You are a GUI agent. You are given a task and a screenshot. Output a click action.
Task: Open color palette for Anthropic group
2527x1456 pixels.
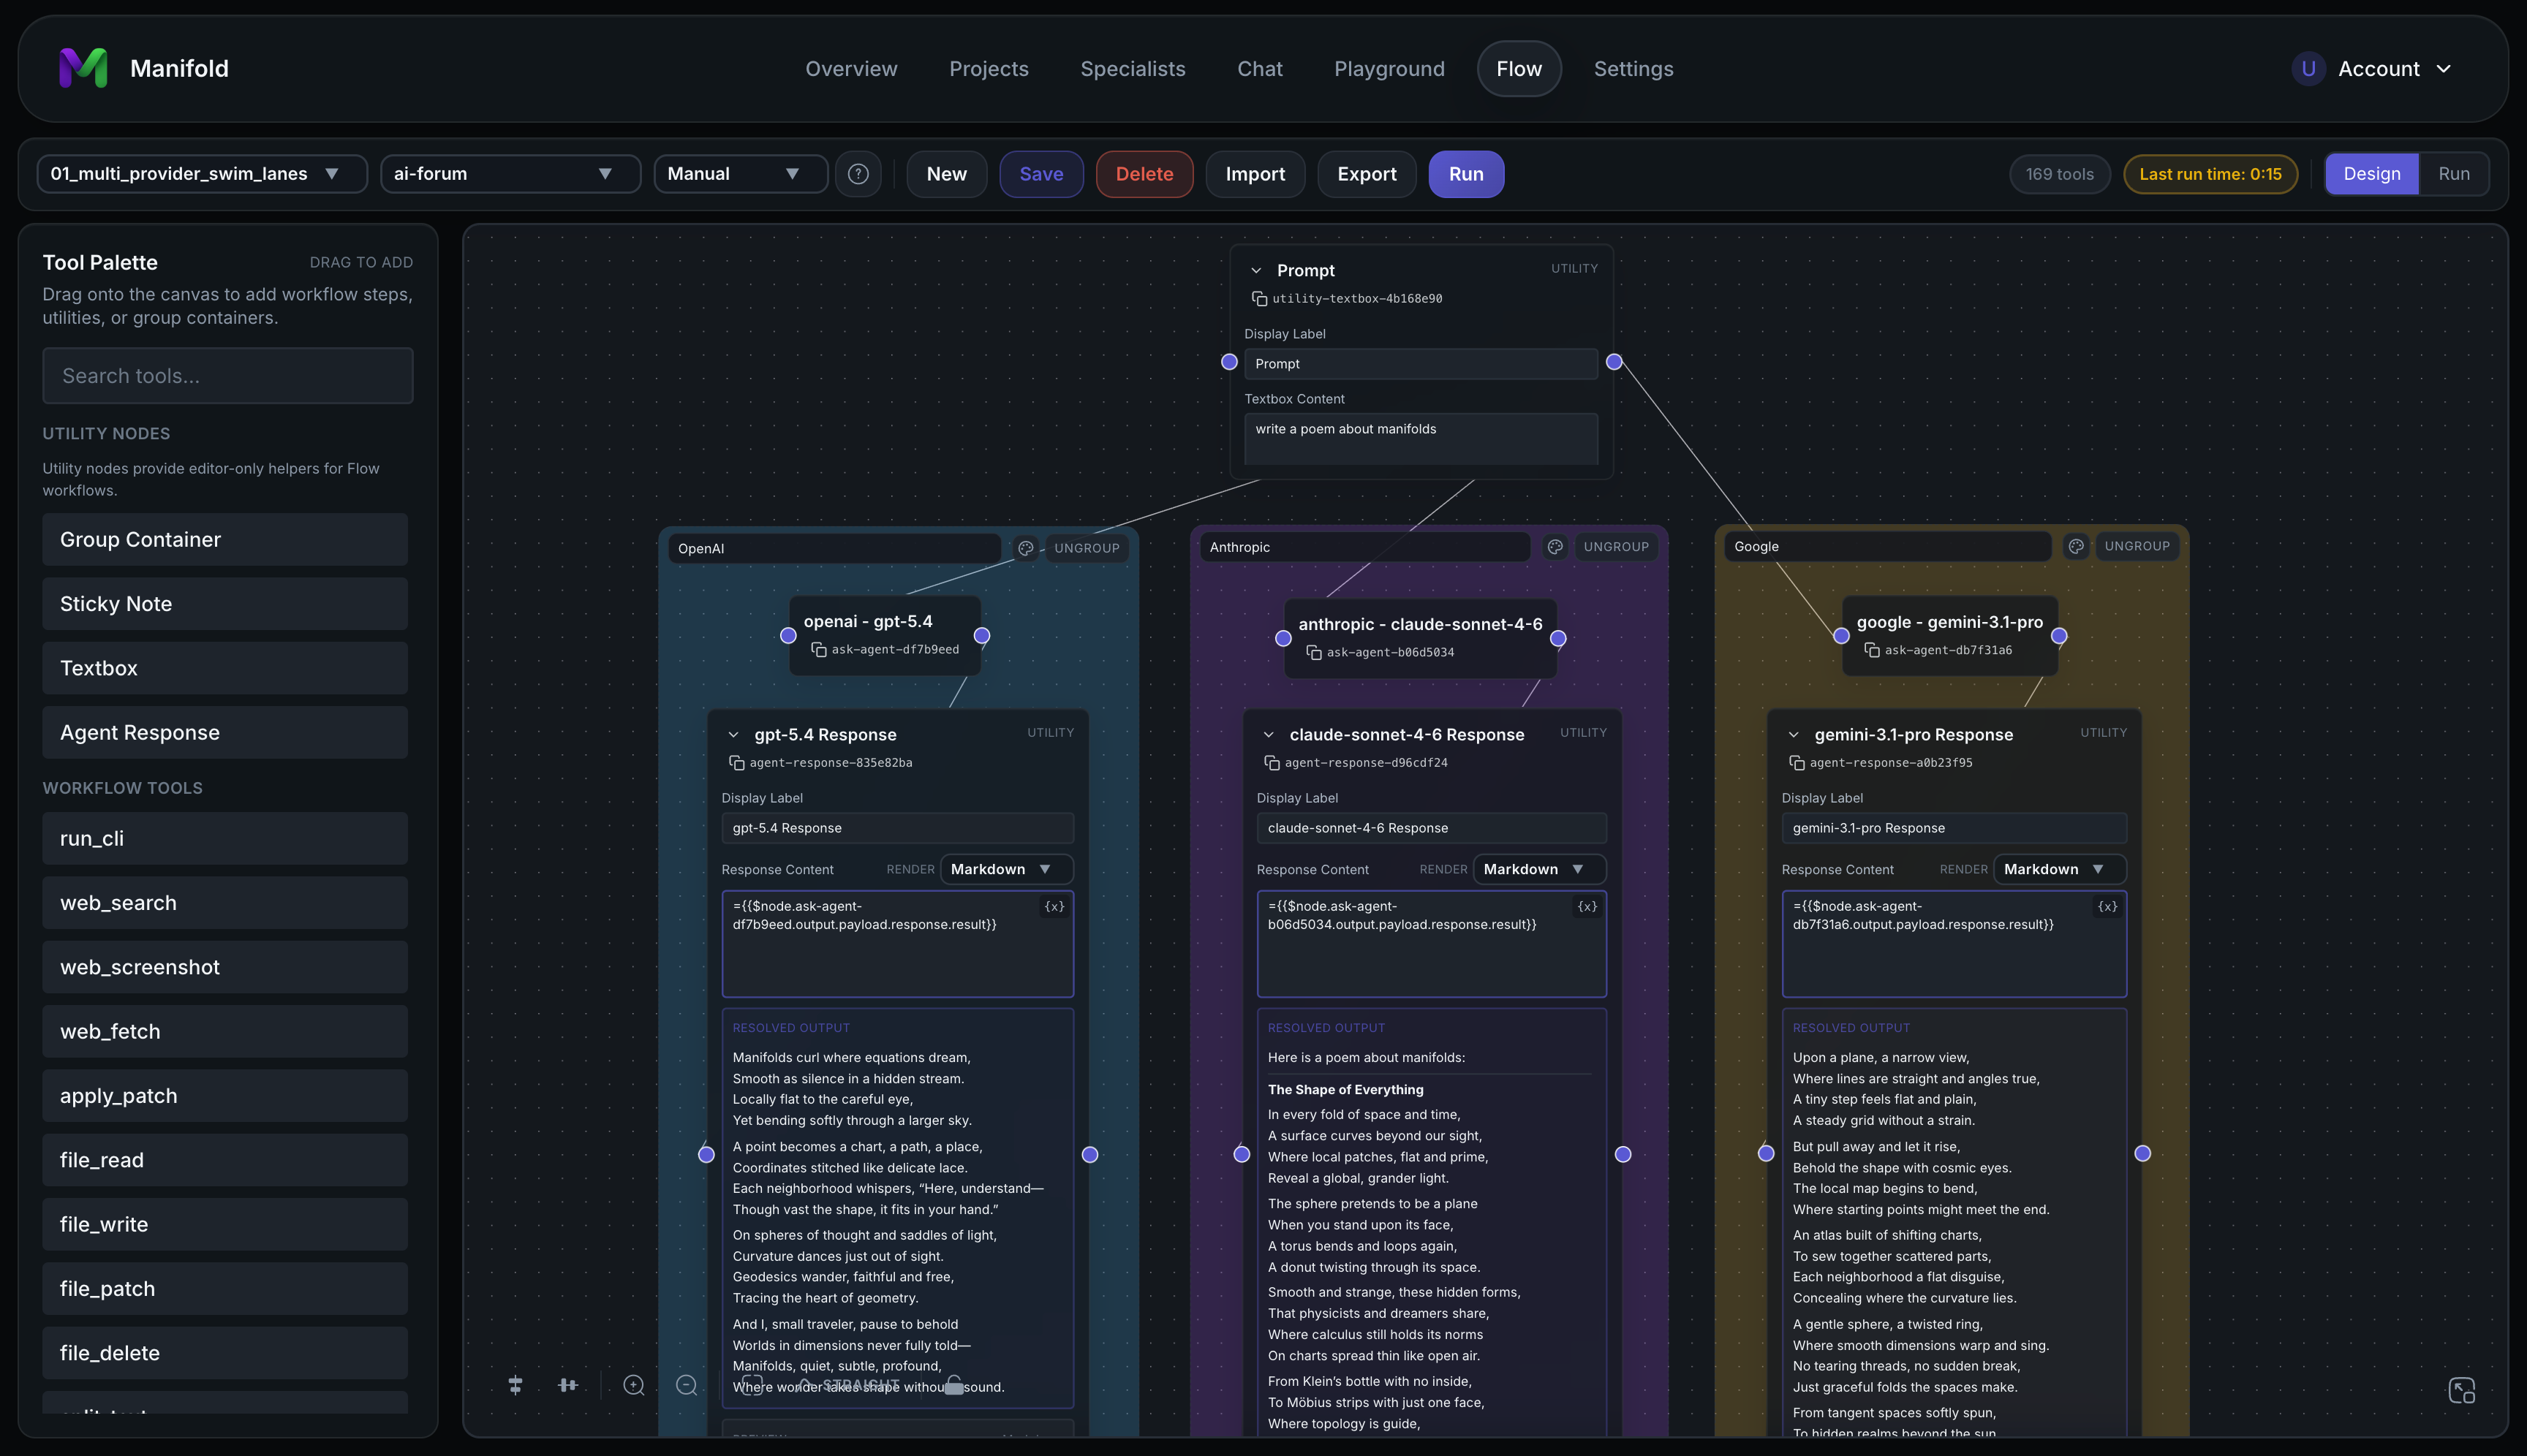pos(1555,547)
